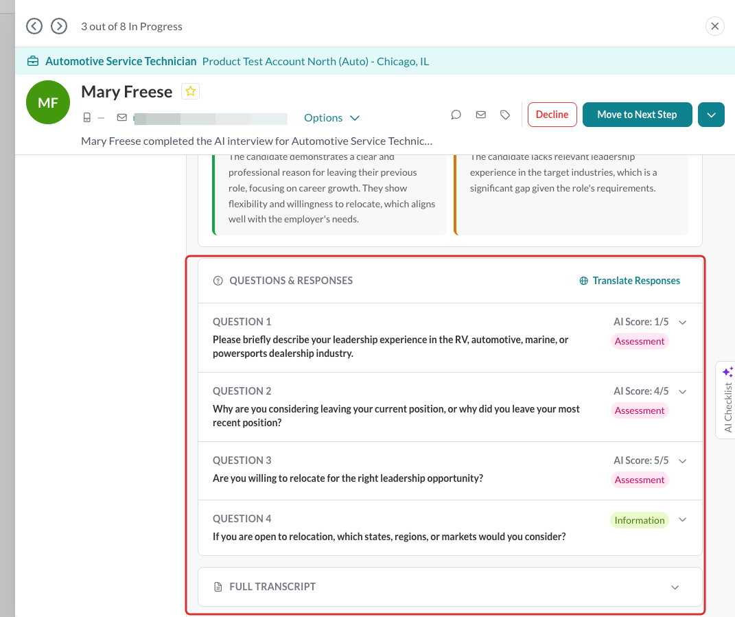Screen dimensions: 735x617
Task: Click the mail icon beside blurred email
Action: [122, 117]
